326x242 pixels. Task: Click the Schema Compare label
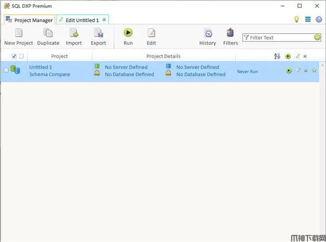click(49, 75)
